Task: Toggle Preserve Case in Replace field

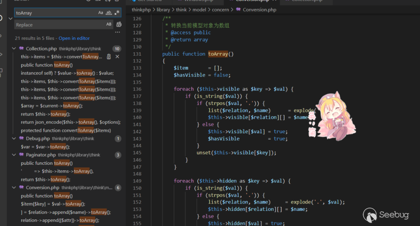Action: click(109, 25)
